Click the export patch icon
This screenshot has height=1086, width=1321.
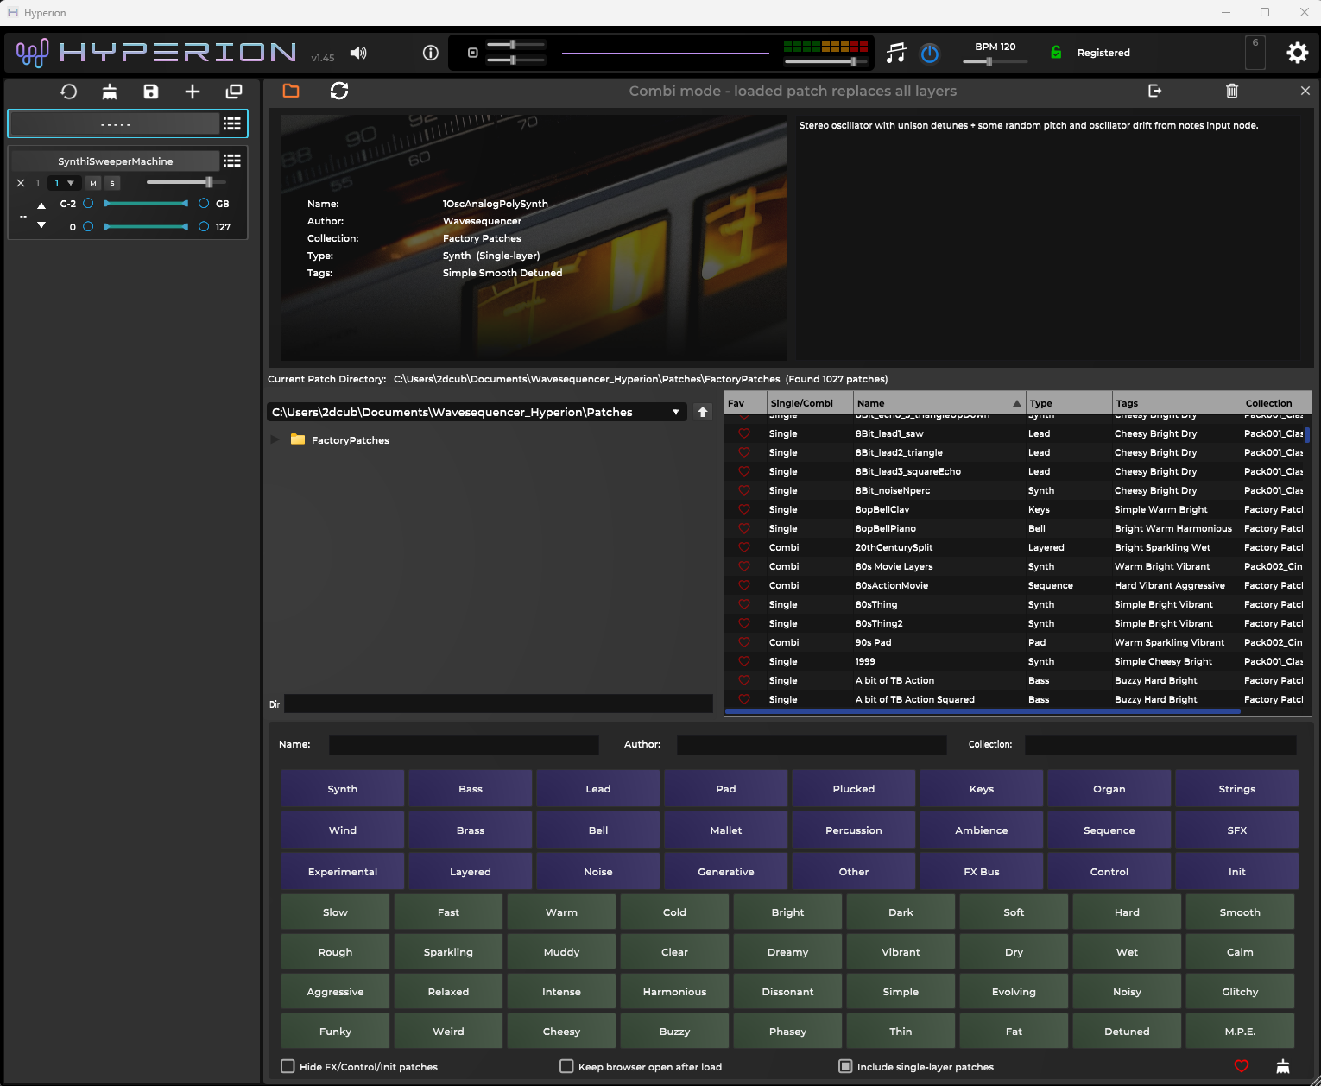point(1154,91)
